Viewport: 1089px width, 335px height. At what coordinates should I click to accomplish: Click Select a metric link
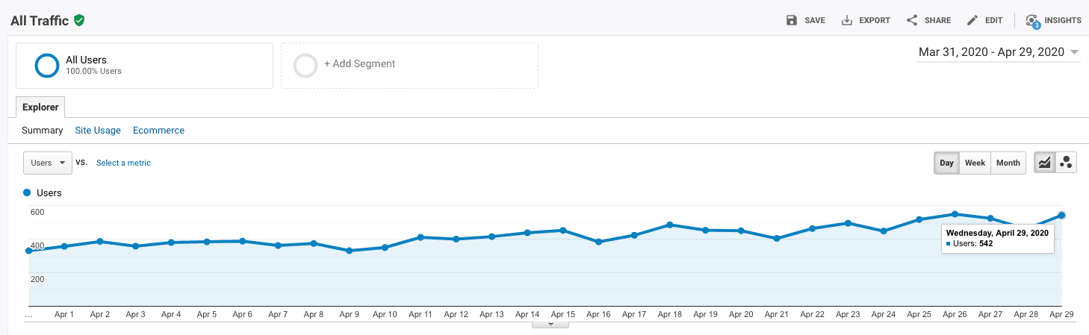(123, 163)
